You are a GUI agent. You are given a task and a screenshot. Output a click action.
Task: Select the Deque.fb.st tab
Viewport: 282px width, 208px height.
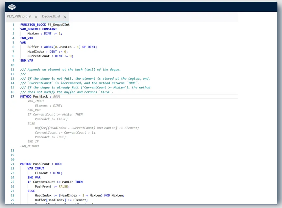pyautogui.click(x=51, y=16)
